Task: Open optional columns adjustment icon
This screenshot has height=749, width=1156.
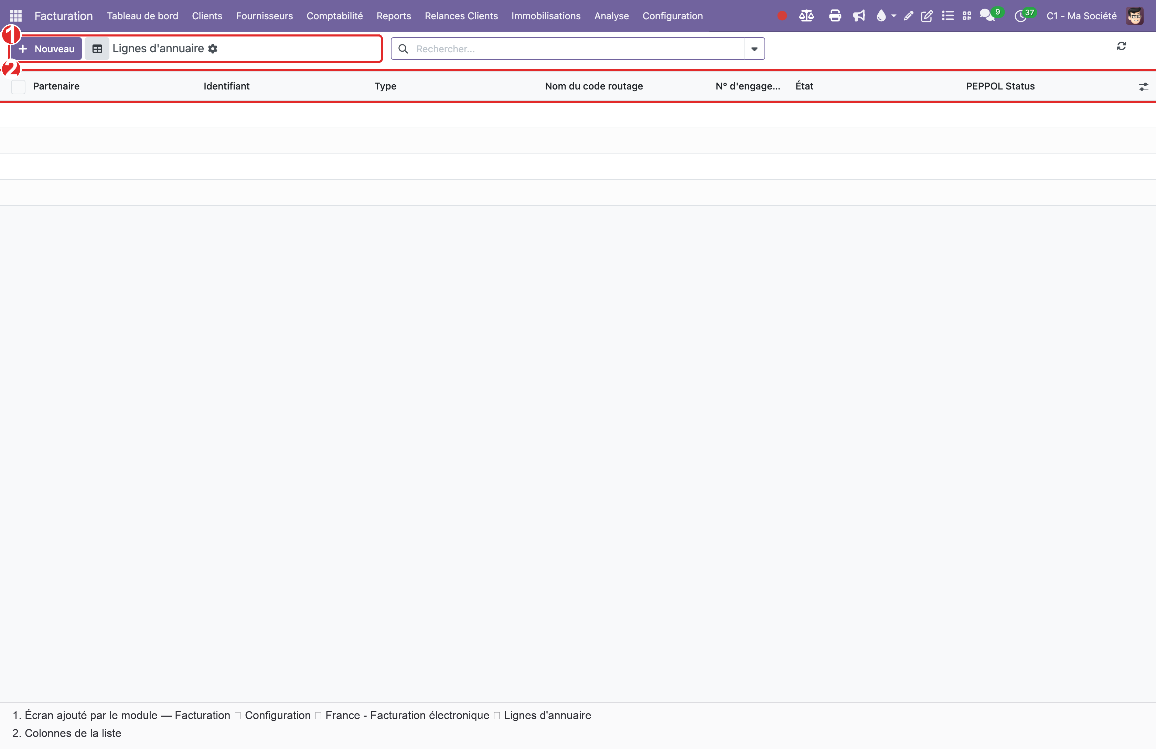Action: click(1143, 86)
